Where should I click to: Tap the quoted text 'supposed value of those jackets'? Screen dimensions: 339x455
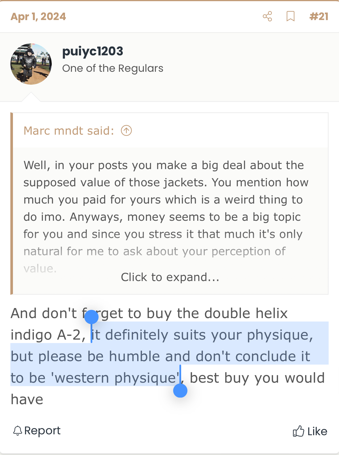click(x=115, y=183)
